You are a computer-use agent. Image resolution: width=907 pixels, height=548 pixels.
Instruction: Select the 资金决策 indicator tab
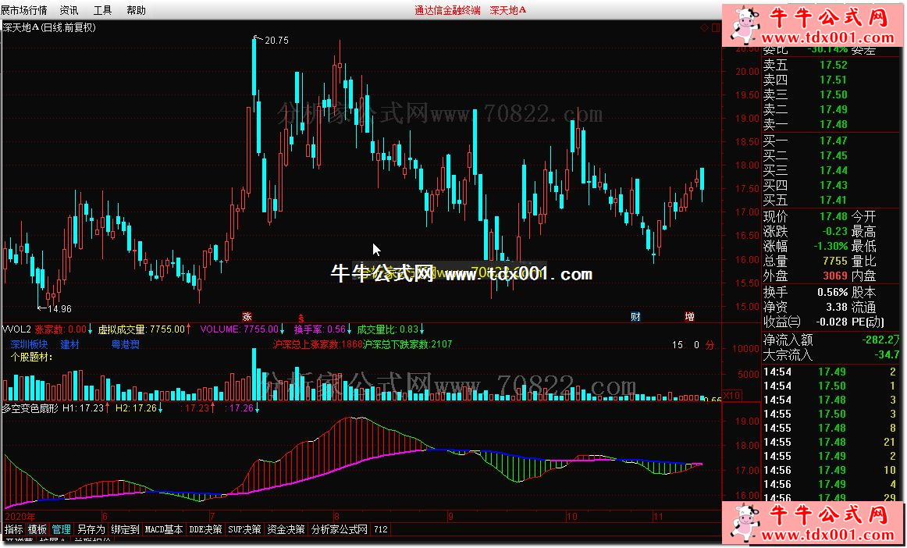point(286,529)
